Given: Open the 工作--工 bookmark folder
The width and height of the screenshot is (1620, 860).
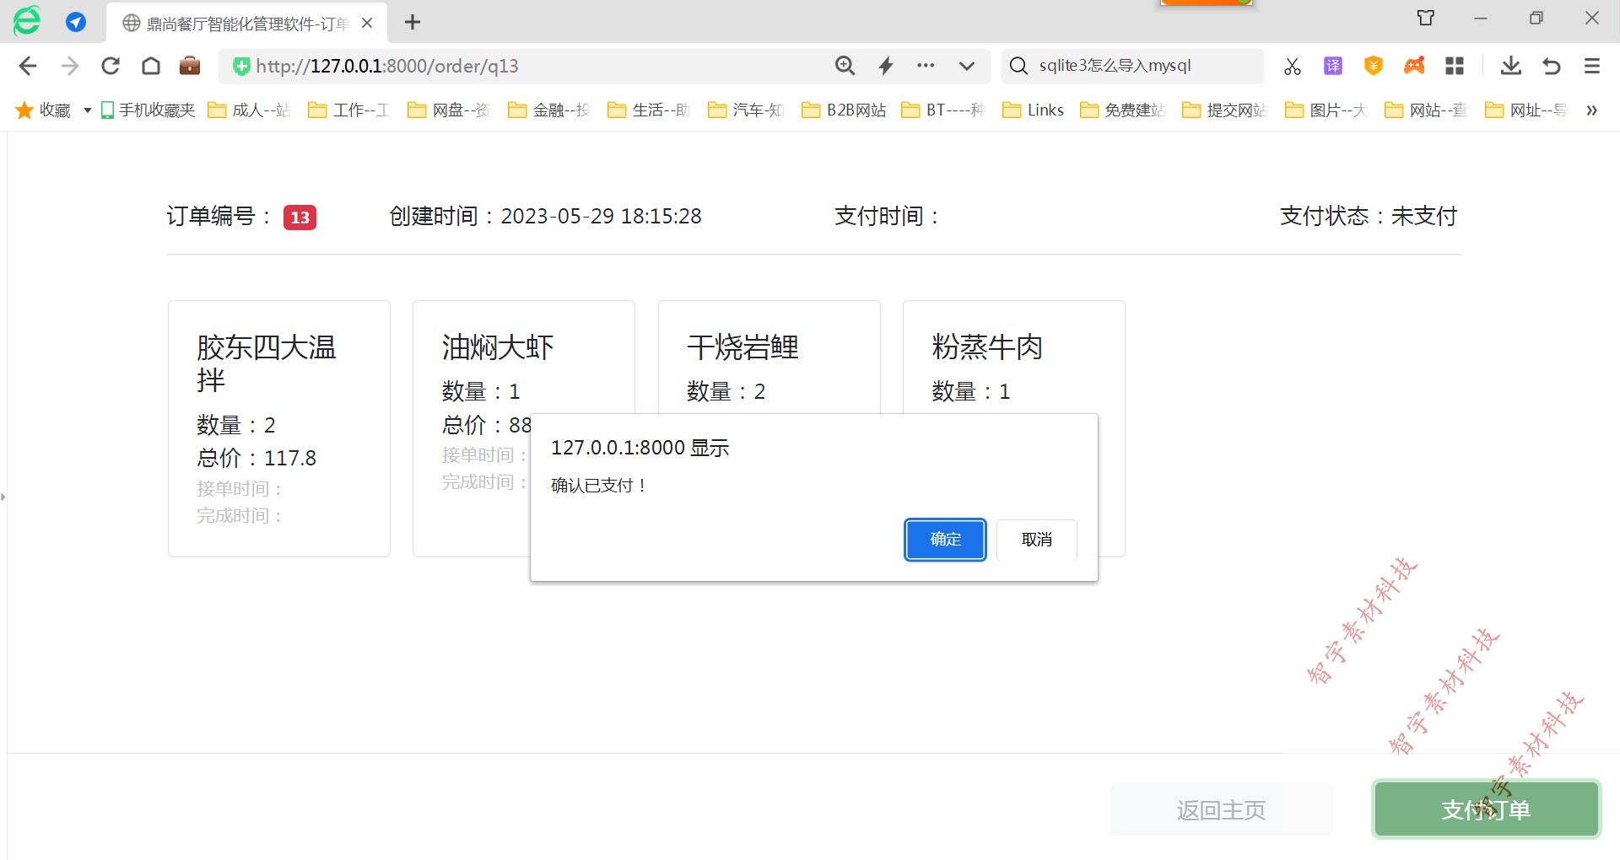Looking at the screenshot, I should tap(348, 110).
